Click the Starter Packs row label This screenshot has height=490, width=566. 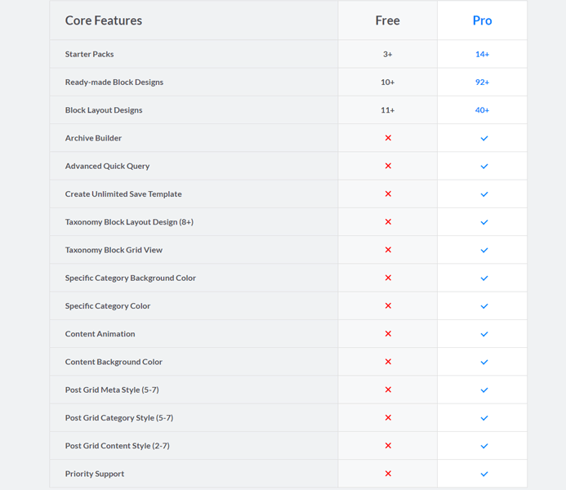coord(90,54)
